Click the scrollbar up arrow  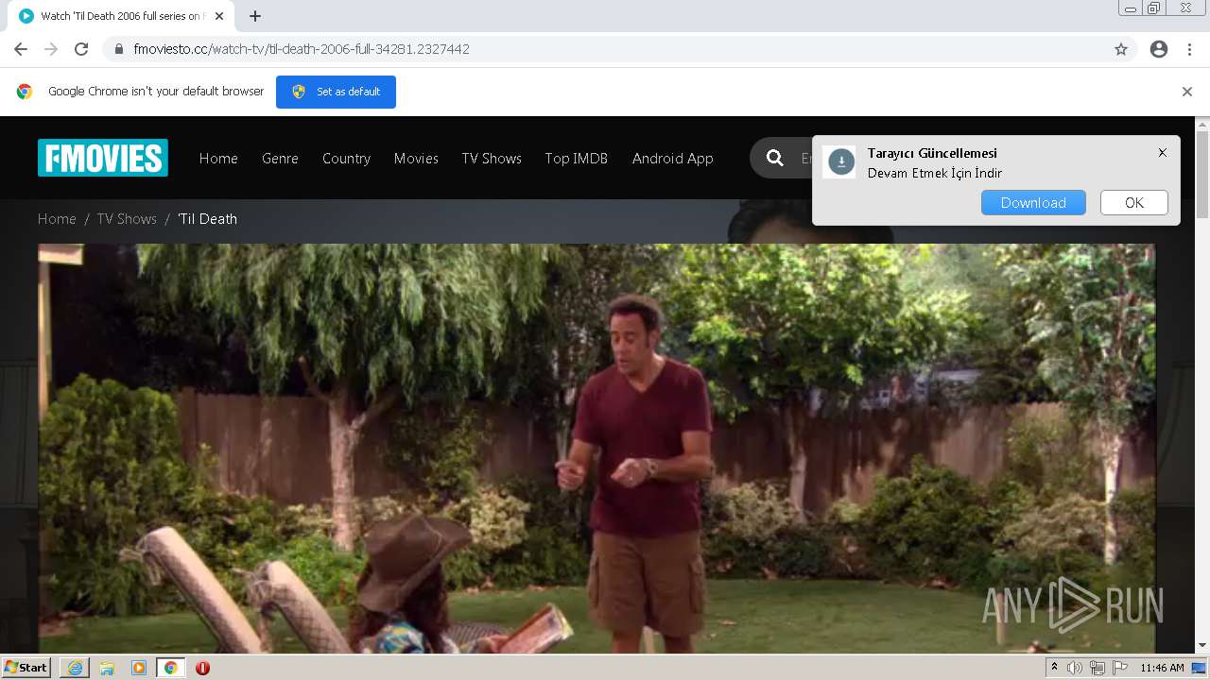coord(1202,124)
